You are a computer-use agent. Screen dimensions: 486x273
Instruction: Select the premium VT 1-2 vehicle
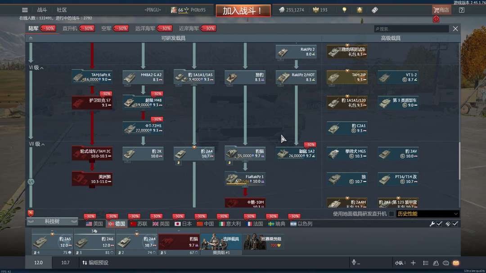coord(398,77)
